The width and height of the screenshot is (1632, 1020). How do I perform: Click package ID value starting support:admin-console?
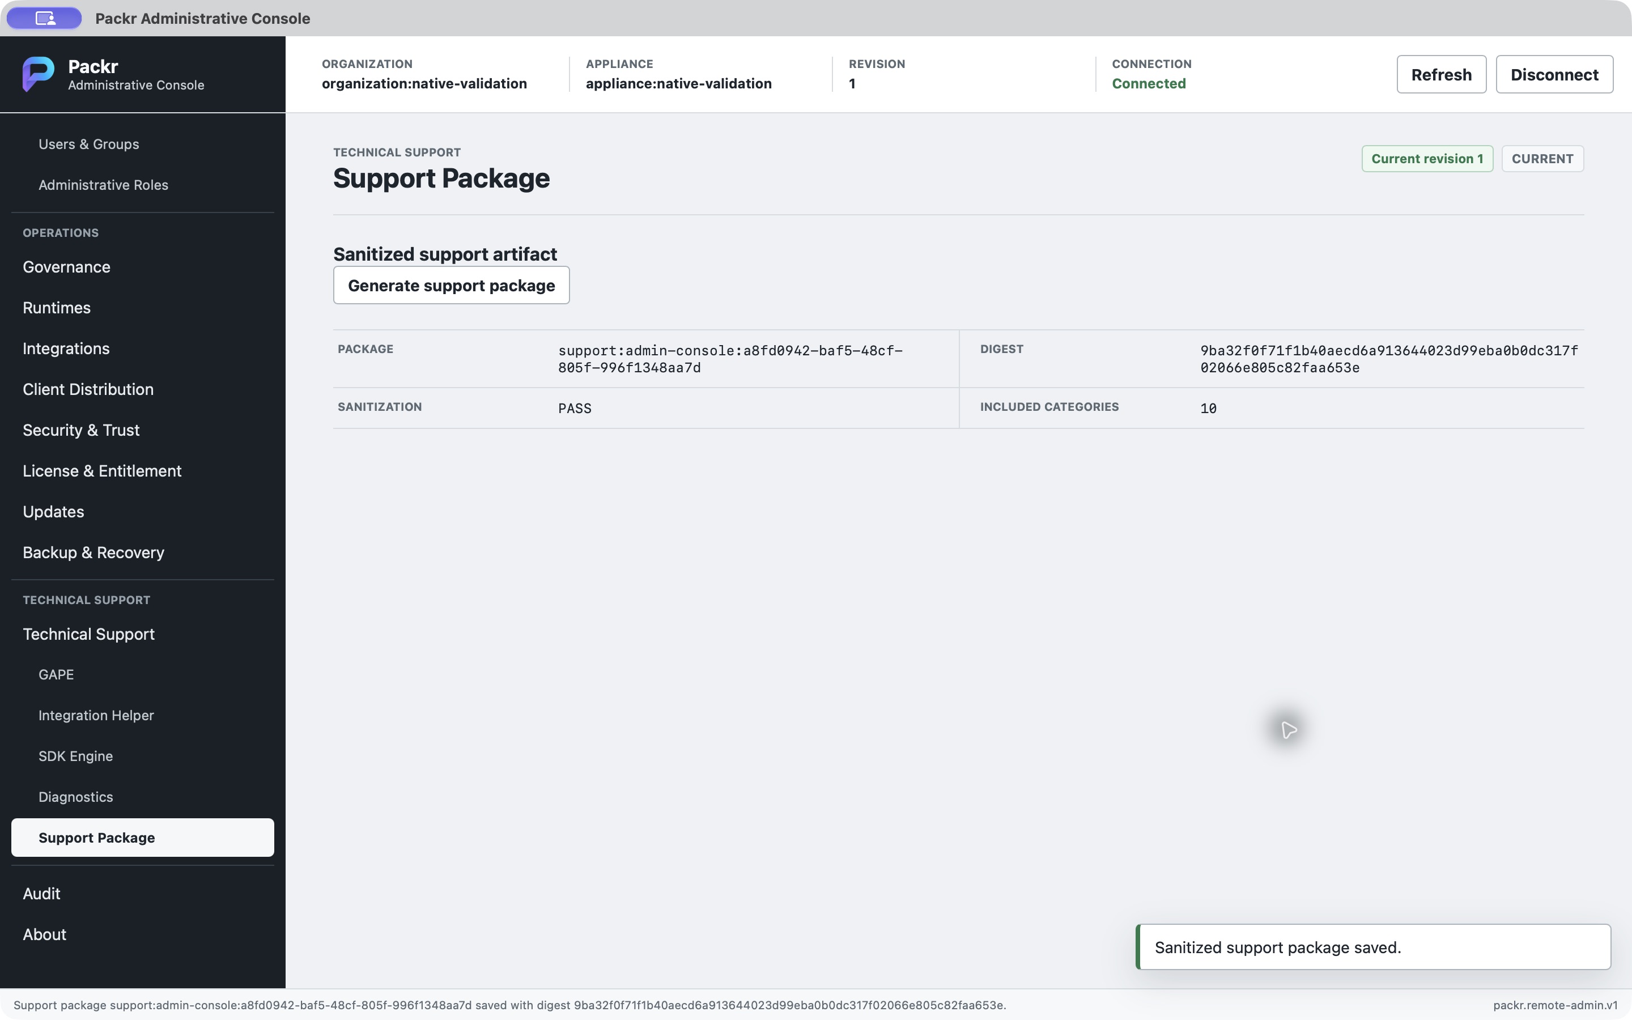(730, 359)
